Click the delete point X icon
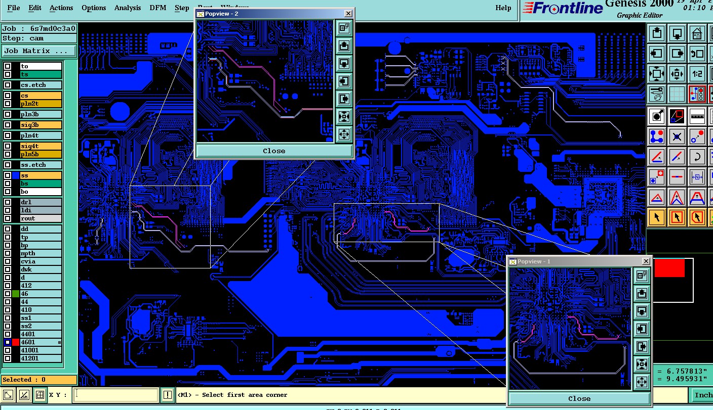Image resolution: width=713 pixels, height=410 pixels. (677, 136)
